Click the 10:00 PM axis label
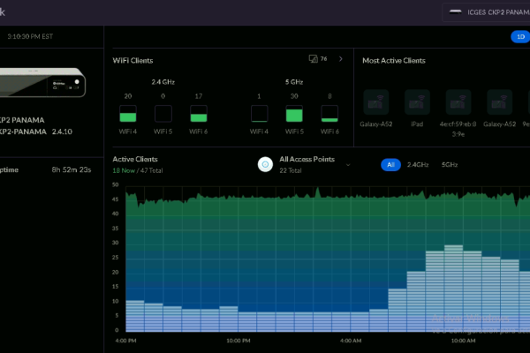 (x=238, y=341)
